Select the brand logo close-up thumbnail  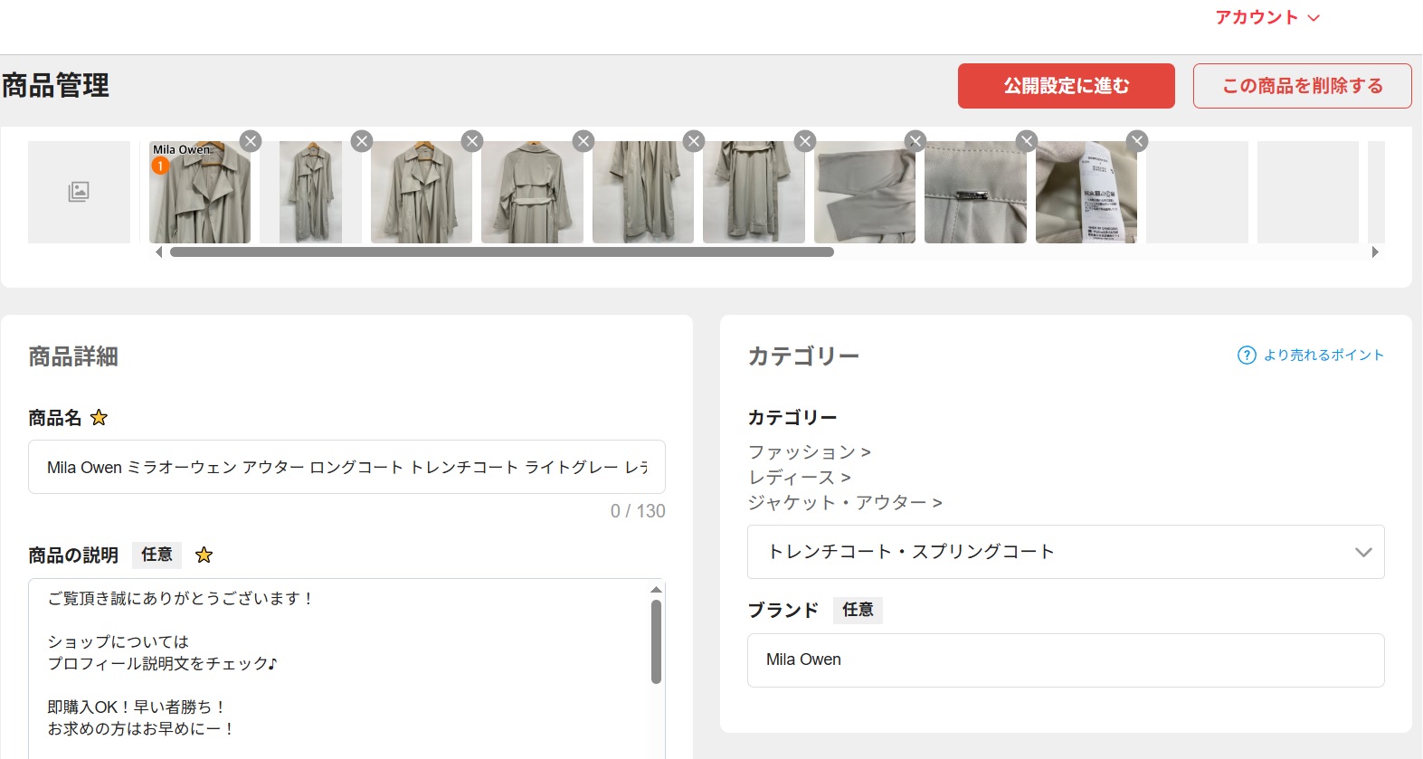[975, 192]
